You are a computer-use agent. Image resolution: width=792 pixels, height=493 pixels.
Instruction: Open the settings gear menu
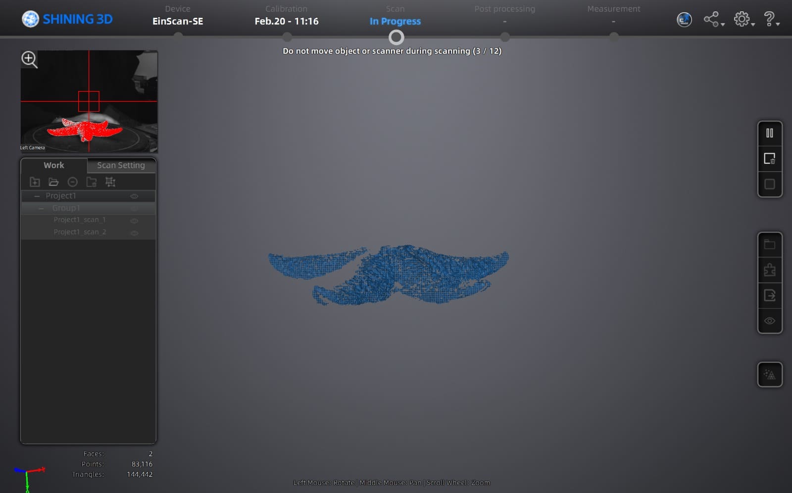pyautogui.click(x=744, y=20)
